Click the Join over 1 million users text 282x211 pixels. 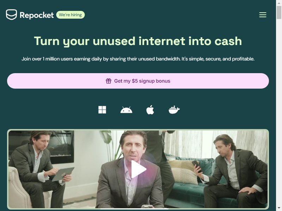point(138,59)
